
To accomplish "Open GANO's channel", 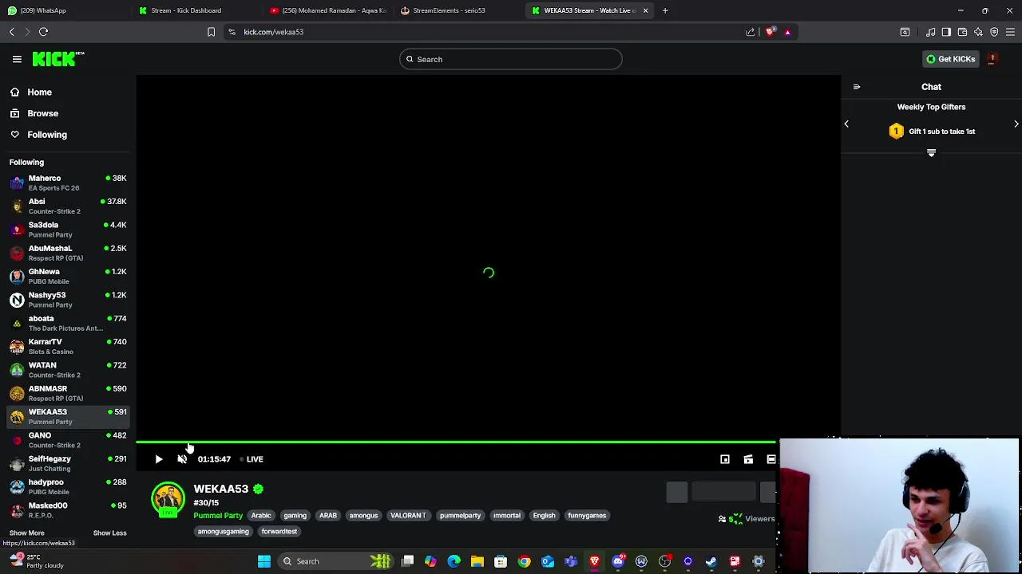I will click(68, 440).
